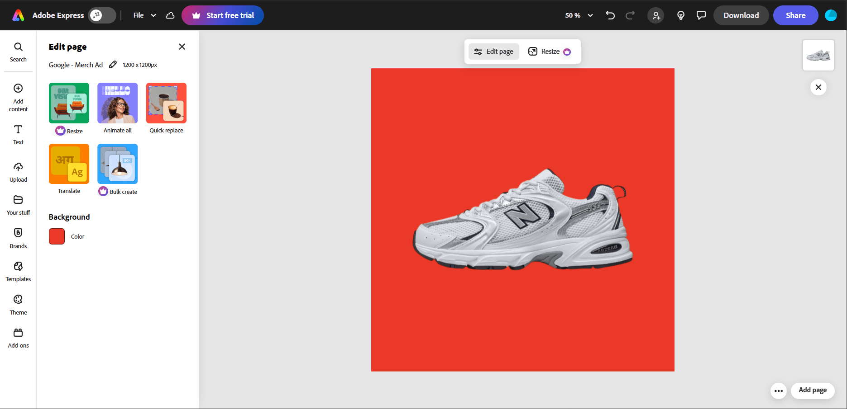Select the Resize option card
Viewport: 847px width, 409px height.
(x=69, y=109)
